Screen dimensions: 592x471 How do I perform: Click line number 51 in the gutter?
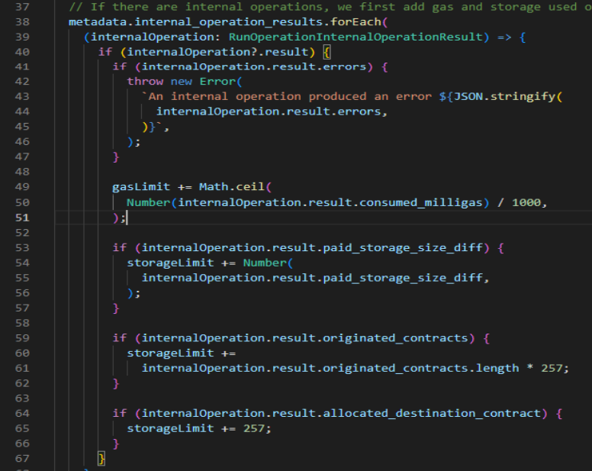[21, 218]
